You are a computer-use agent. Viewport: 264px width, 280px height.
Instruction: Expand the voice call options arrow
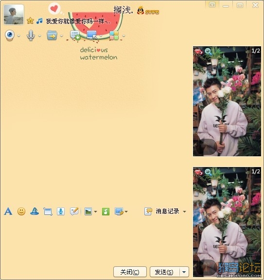point(39,36)
